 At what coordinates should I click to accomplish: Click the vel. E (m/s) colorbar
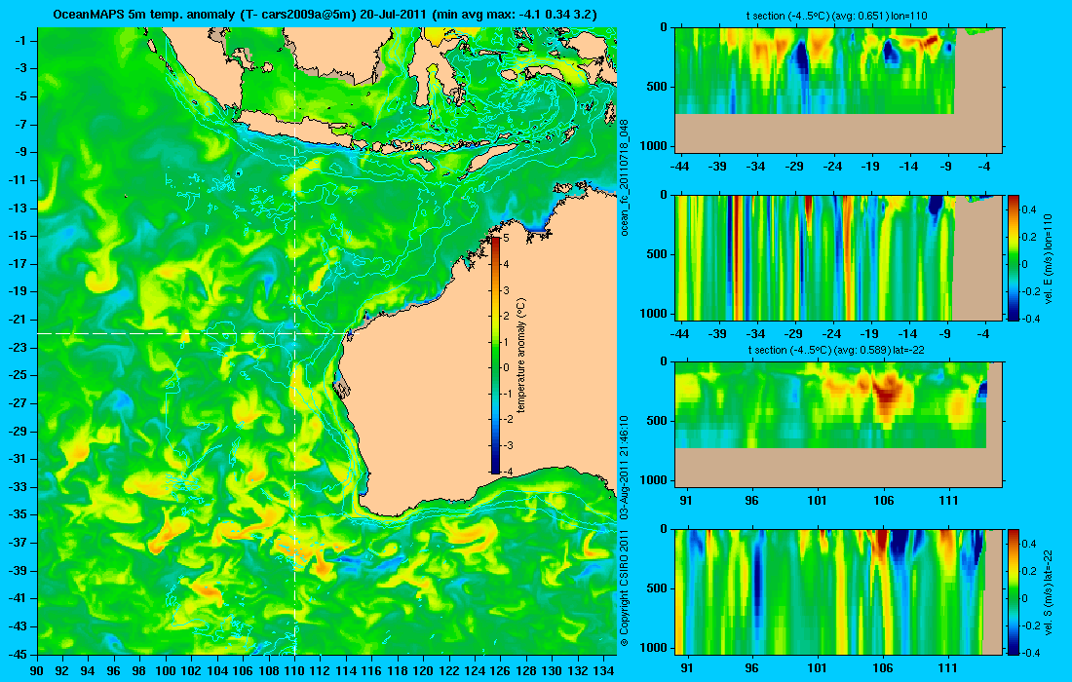tap(1014, 257)
